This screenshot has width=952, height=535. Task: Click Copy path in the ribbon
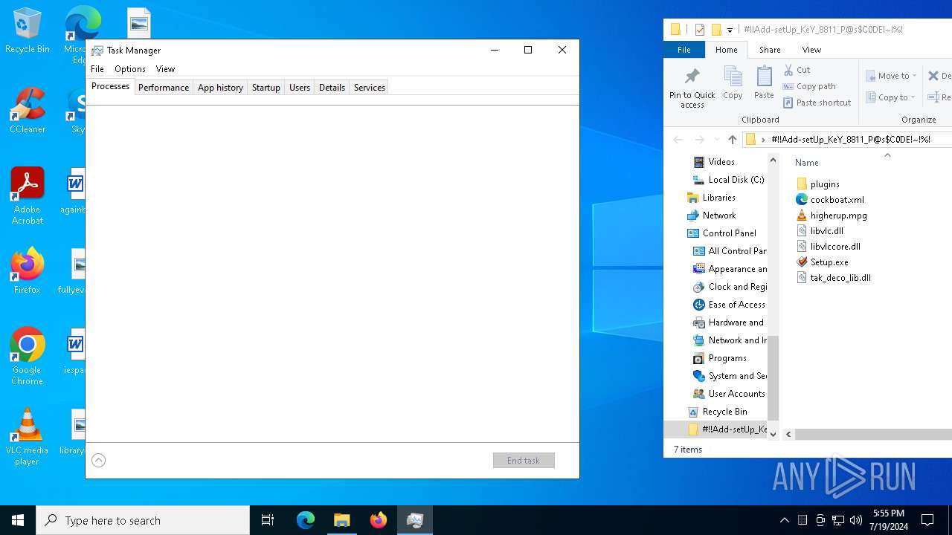point(809,86)
